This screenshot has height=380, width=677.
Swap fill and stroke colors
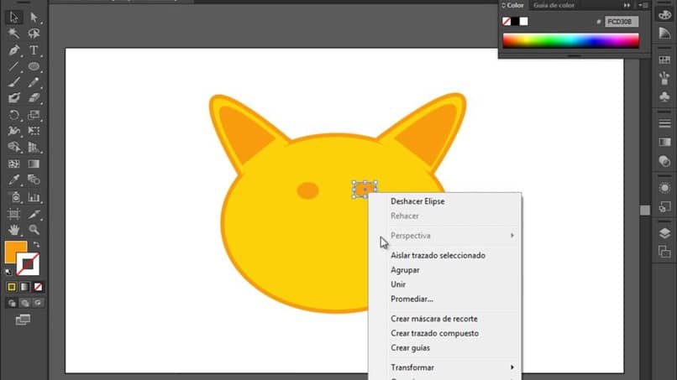point(36,245)
